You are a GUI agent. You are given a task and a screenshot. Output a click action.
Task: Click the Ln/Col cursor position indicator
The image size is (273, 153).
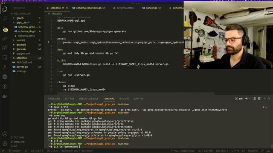(205, 151)
